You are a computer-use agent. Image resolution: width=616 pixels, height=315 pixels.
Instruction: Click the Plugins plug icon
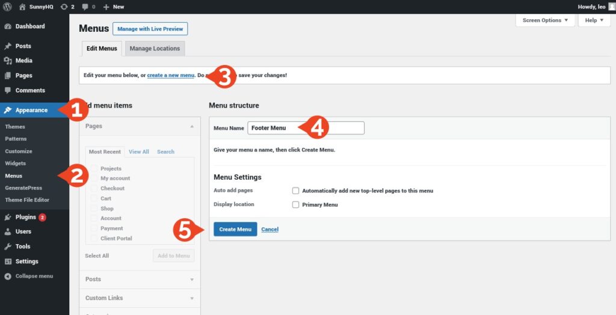(7, 217)
